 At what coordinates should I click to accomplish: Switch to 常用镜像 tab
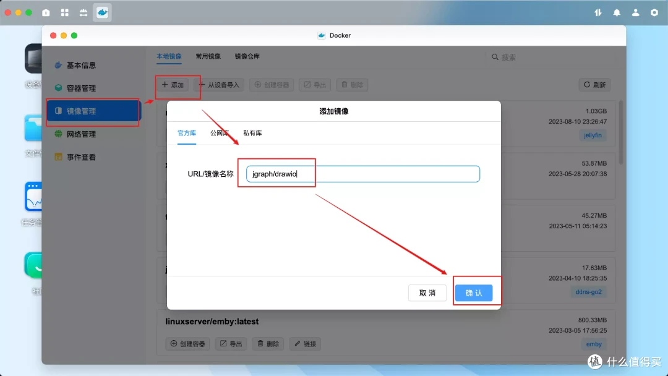(x=208, y=56)
